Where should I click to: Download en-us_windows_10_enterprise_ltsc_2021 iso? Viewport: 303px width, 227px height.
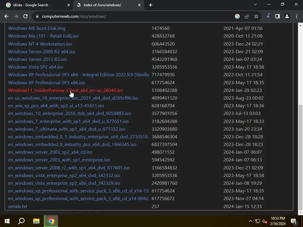tap(73, 98)
